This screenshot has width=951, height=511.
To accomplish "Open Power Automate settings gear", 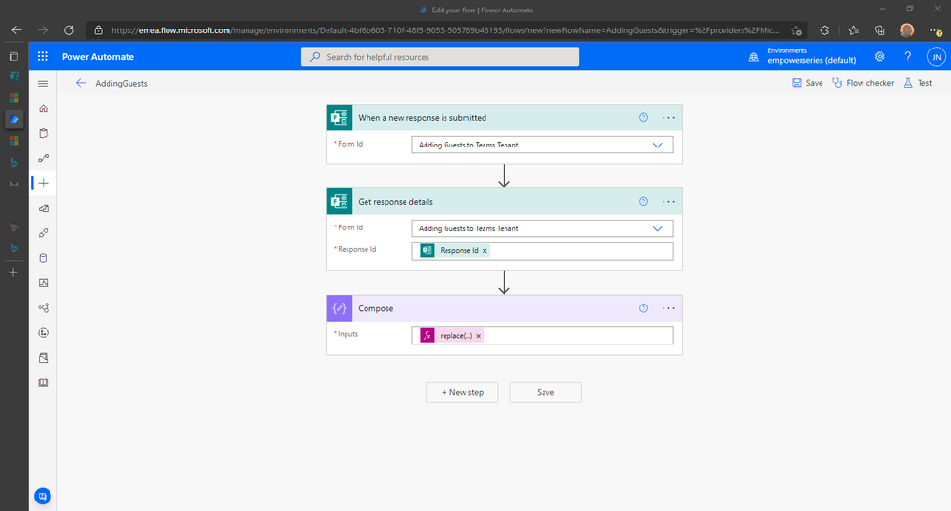I will (x=880, y=56).
